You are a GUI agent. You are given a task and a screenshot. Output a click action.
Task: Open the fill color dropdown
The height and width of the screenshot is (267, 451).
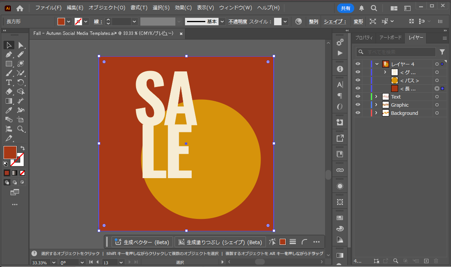[69, 21]
